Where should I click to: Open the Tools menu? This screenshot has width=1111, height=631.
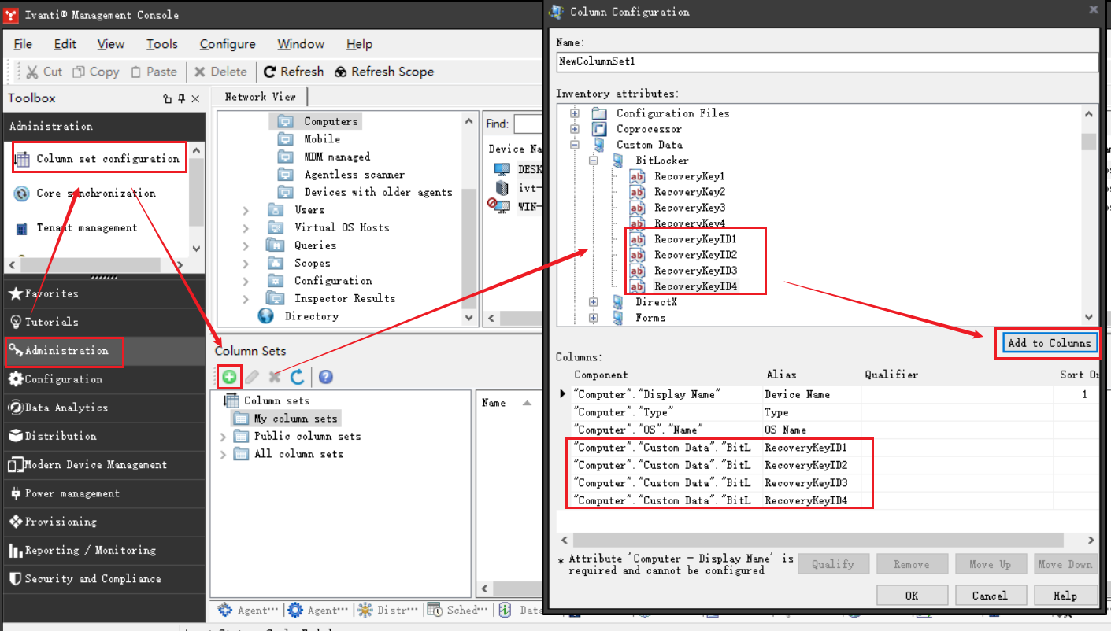pyautogui.click(x=161, y=44)
